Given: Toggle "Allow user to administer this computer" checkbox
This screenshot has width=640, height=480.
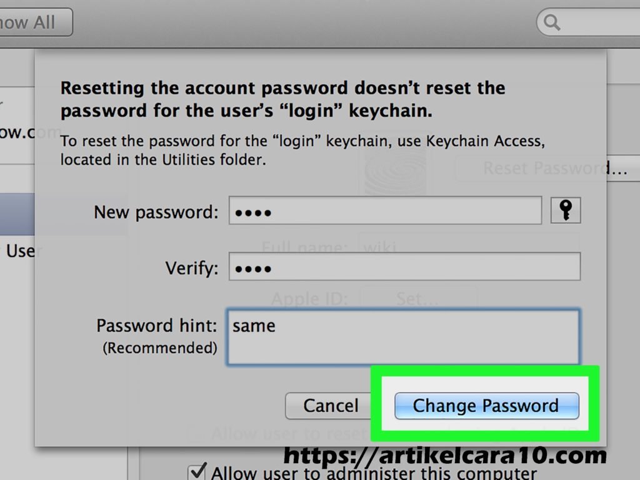Looking at the screenshot, I should pyautogui.click(x=198, y=471).
